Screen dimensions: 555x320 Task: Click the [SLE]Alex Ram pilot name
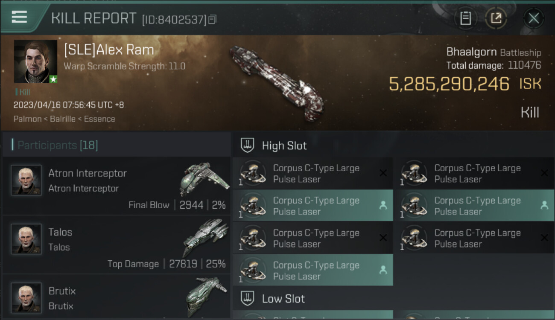pos(109,50)
